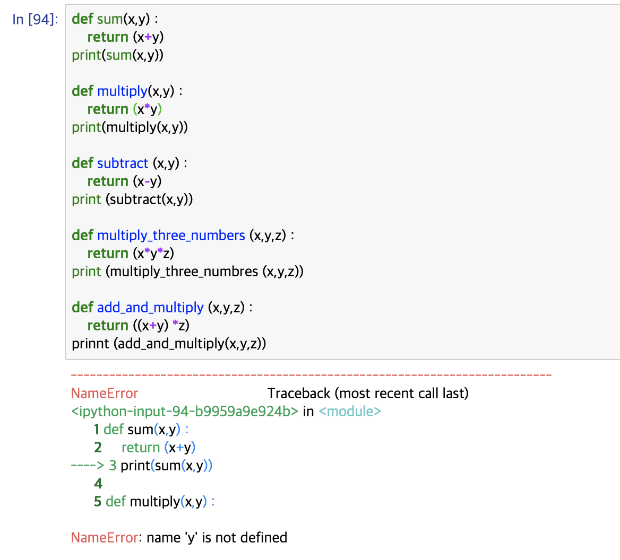
Task: Click the code line 'return (x*y*z)'
Action: pos(131,253)
